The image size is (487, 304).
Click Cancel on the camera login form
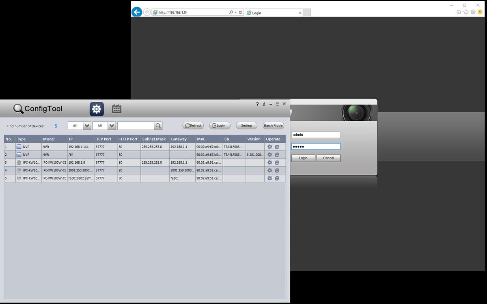coord(328,158)
